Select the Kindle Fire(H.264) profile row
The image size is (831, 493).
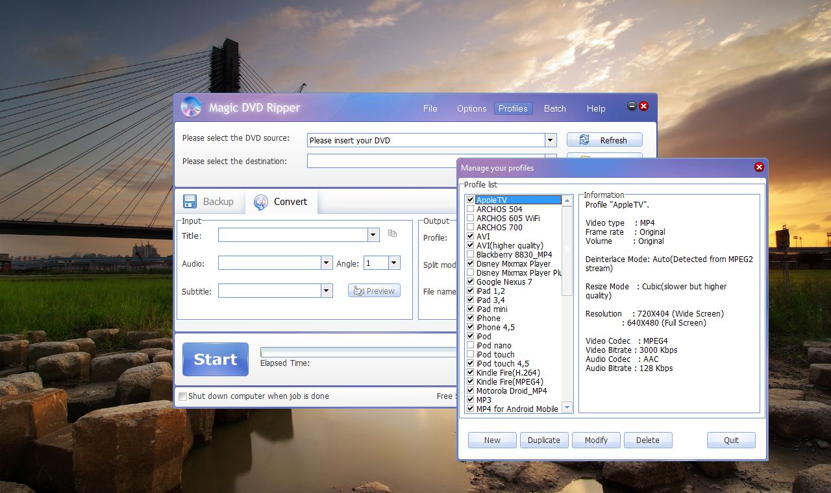click(508, 373)
